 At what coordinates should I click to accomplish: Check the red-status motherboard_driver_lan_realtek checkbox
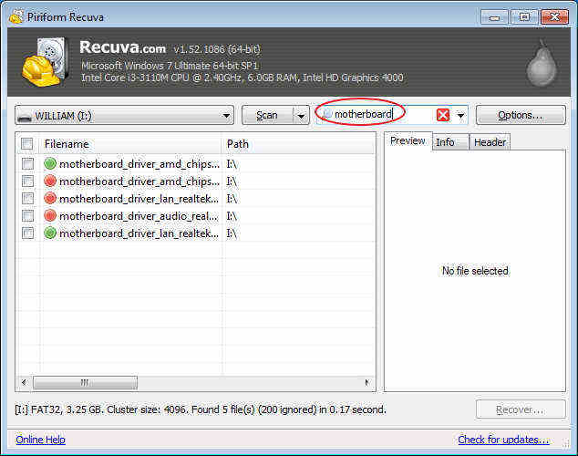pyautogui.click(x=27, y=198)
